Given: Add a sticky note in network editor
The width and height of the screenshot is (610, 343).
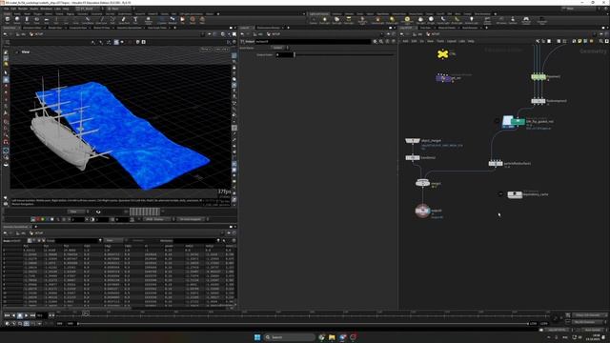Looking at the screenshot, I should click(x=579, y=41).
